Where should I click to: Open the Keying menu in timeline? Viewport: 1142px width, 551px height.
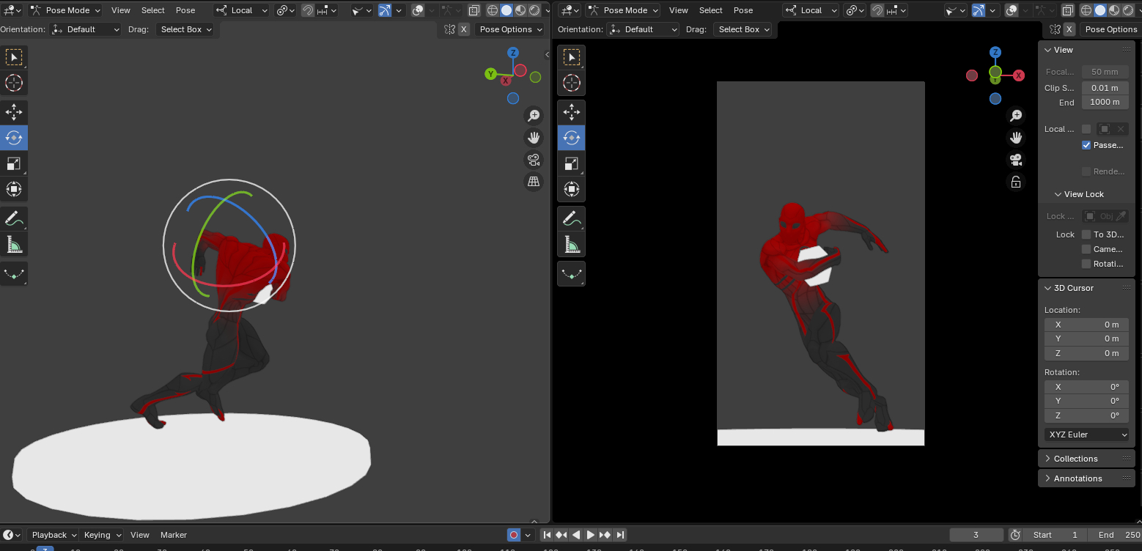101,535
